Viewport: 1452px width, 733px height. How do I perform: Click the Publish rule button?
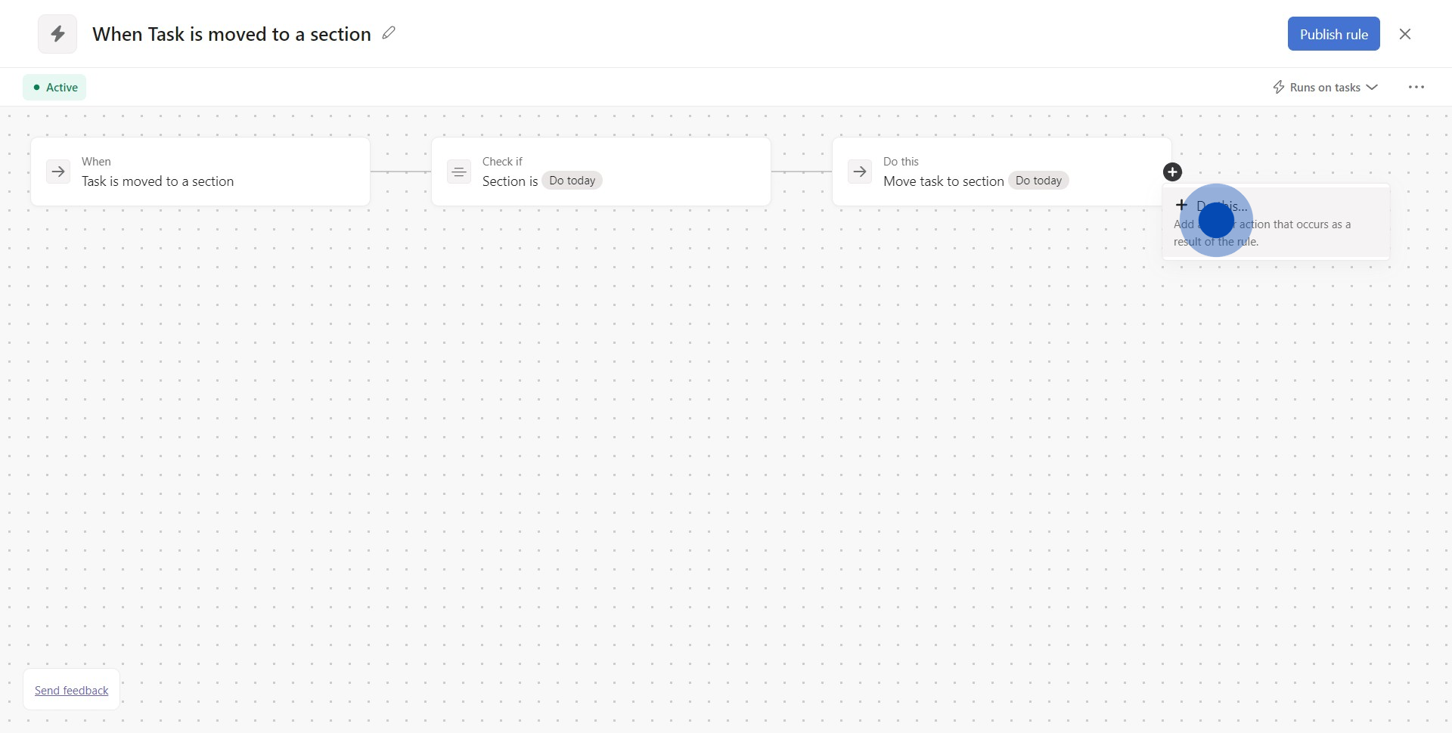[1333, 34]
